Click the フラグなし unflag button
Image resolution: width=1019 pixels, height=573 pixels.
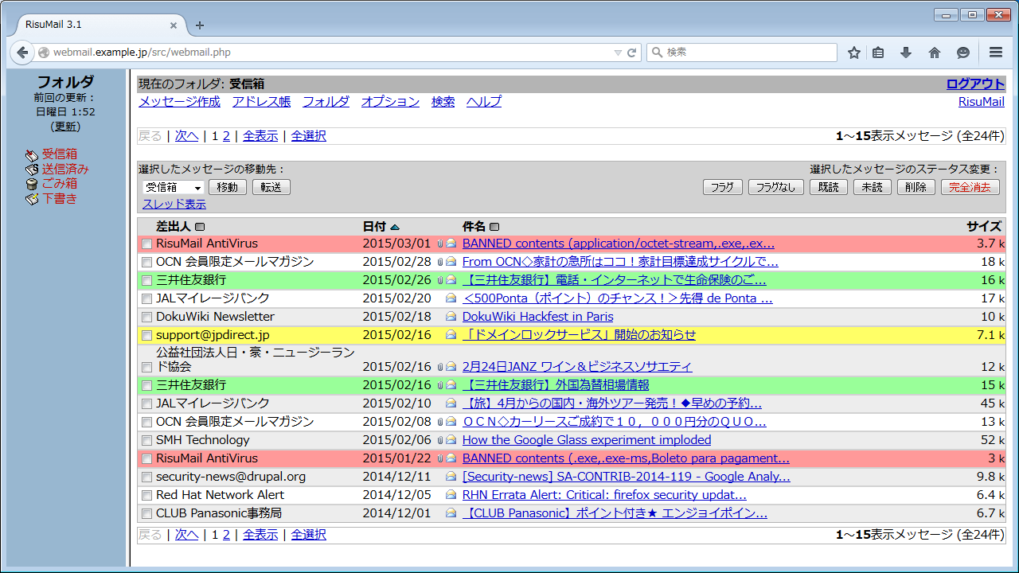point(775,187)
